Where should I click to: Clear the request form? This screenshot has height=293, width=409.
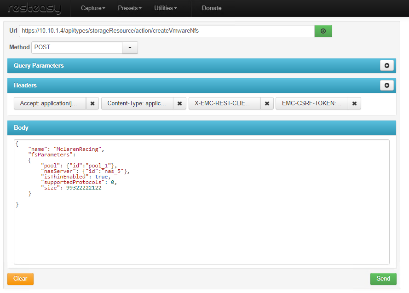point(20,279)
